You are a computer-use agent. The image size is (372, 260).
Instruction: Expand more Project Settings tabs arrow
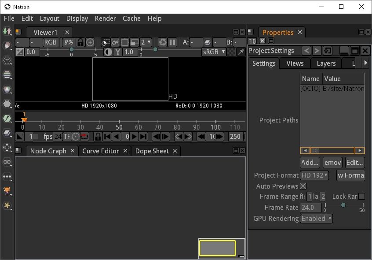coord(365,63)
